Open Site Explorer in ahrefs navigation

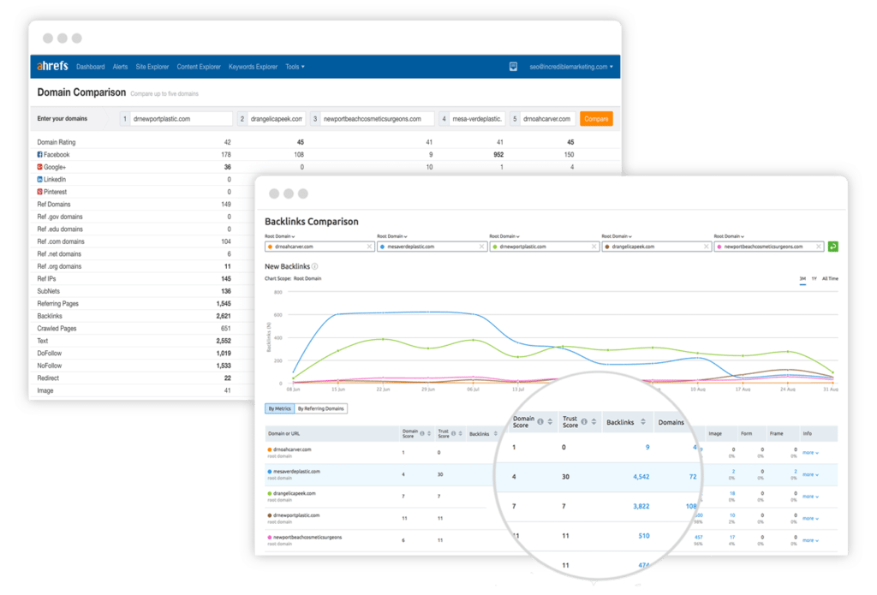[152, 67]
